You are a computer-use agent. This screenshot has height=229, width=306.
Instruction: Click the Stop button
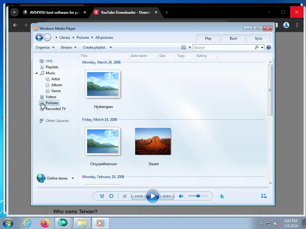[x=125, y=196]
